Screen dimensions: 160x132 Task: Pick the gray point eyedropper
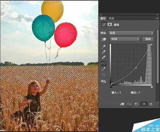tap(104, 52)
